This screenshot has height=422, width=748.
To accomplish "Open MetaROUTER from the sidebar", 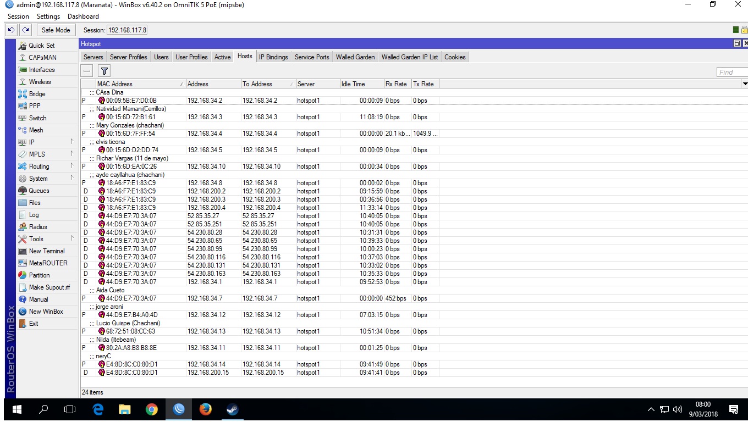I will (x=48, y=263).
